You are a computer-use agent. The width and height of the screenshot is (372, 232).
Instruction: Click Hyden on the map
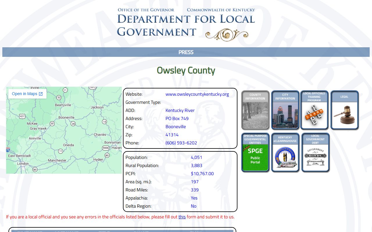[98, 159]
